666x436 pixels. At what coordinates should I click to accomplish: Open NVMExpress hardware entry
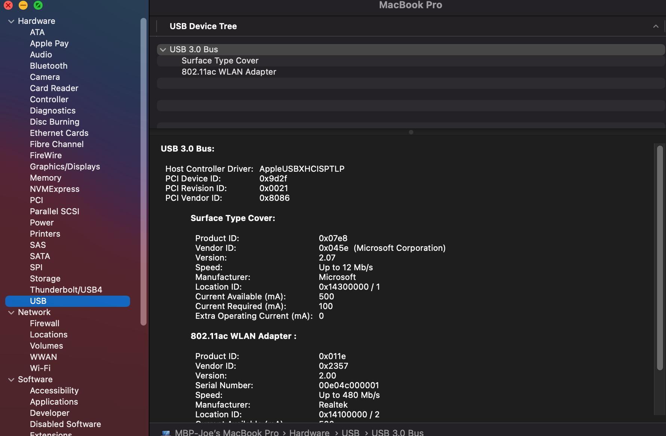55,189
